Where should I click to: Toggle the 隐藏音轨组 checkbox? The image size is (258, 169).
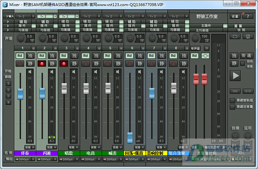[232, 100]
